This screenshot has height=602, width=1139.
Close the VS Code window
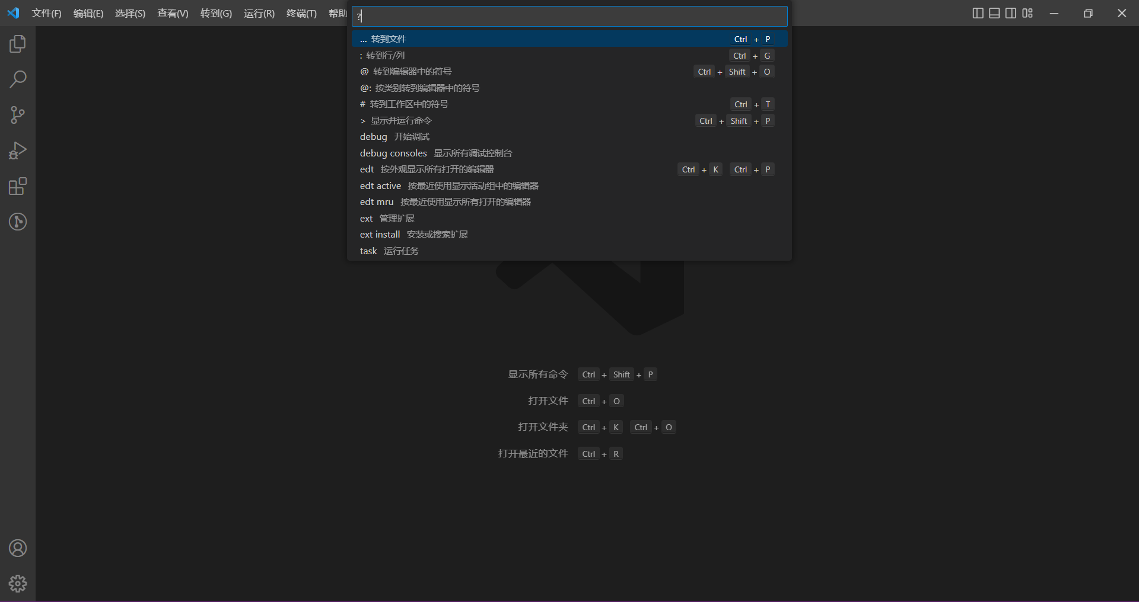(x=1122, y=13)
